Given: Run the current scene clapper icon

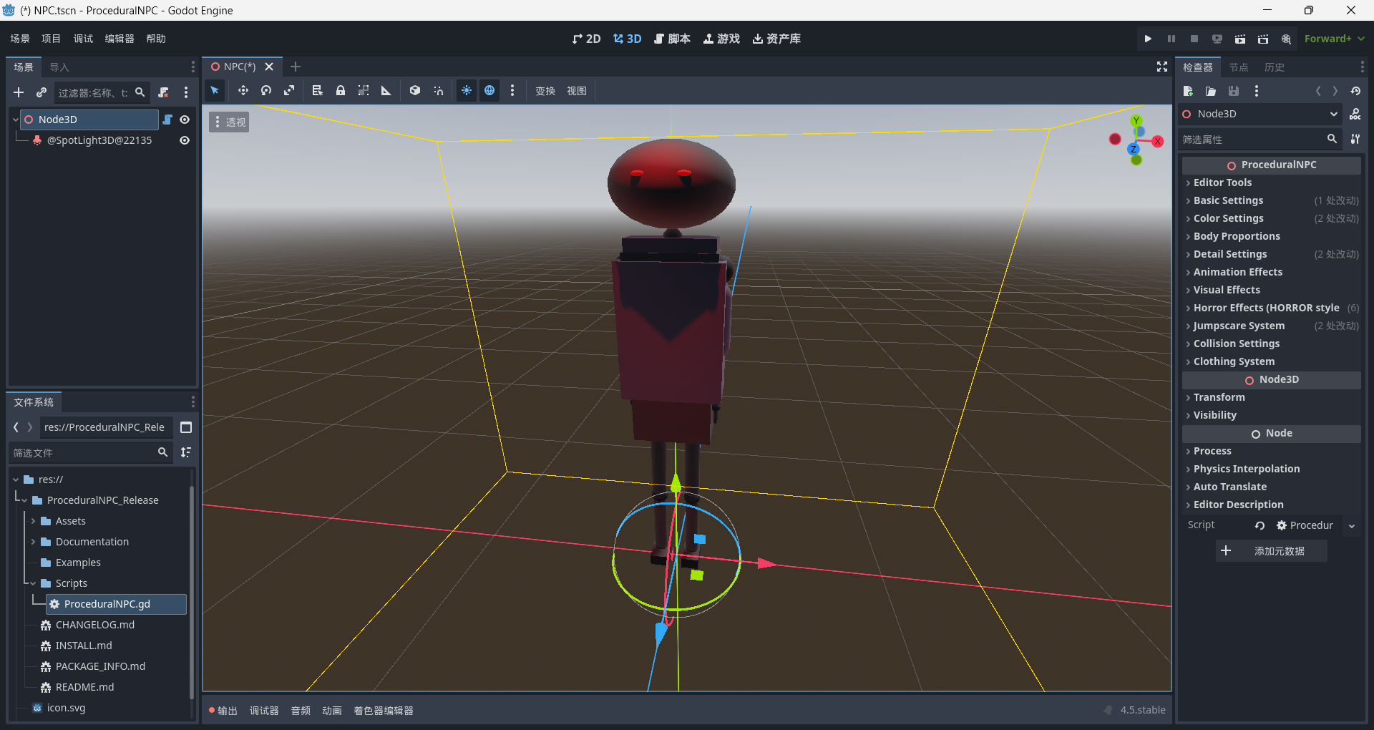Looking at the screenshot, I should (1240, 39).
